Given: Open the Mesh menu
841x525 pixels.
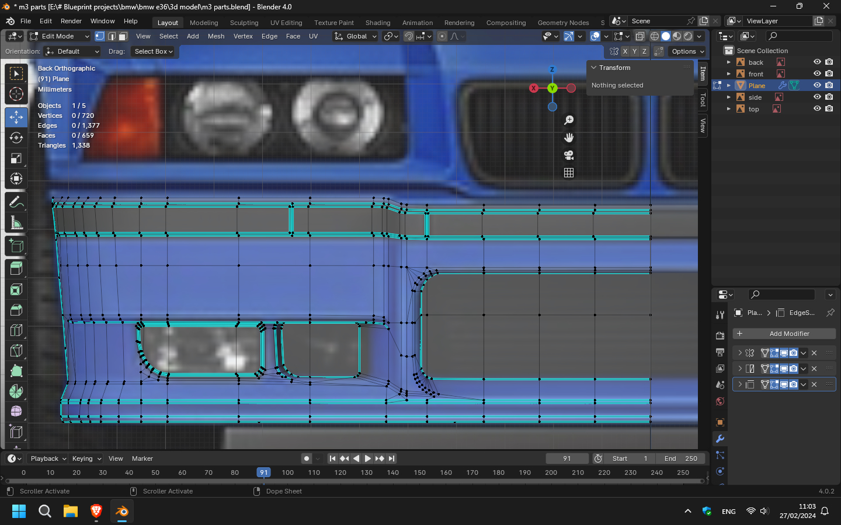Looking at the screenshot, I should coord(216,36).
